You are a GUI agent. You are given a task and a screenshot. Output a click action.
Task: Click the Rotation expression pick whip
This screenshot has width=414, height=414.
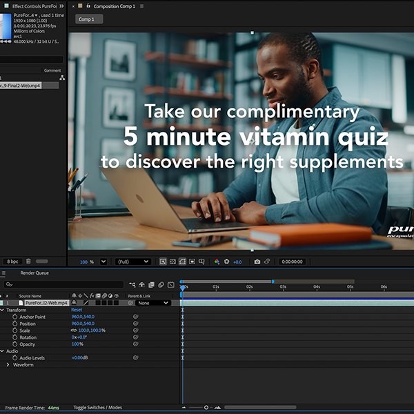[x=136, y=337]
